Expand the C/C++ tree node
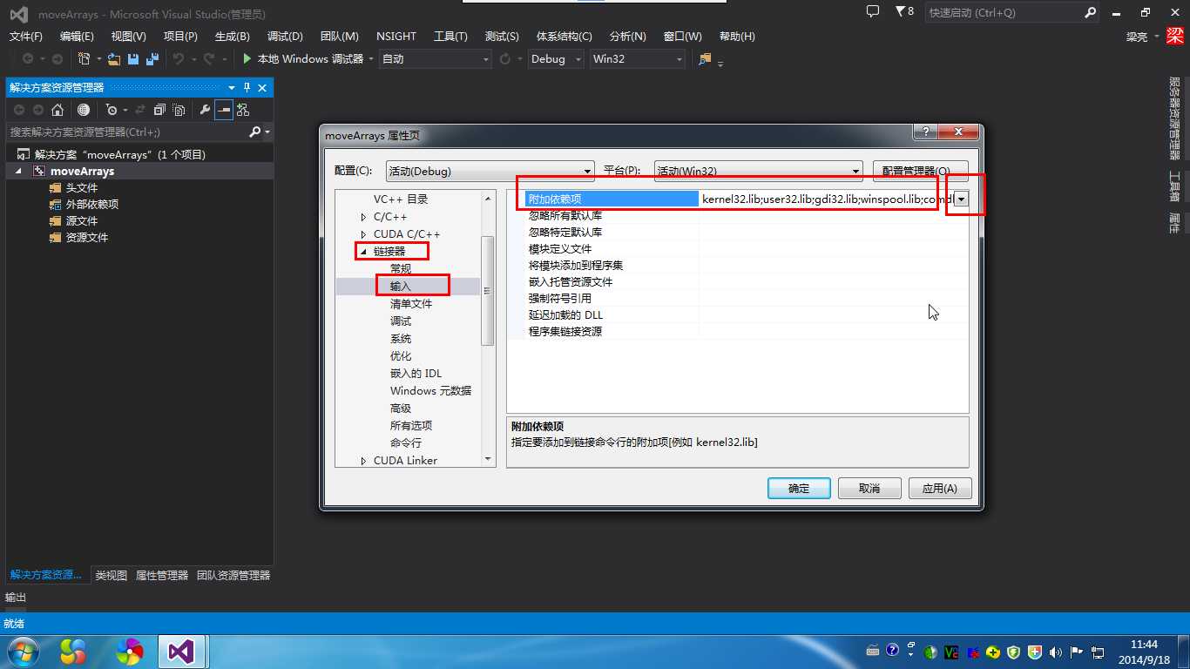 point(364,217)
